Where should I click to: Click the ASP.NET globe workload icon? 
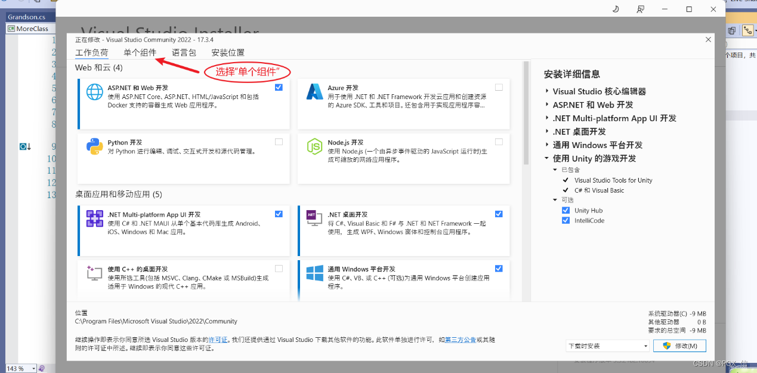click(x=95, y=92)
